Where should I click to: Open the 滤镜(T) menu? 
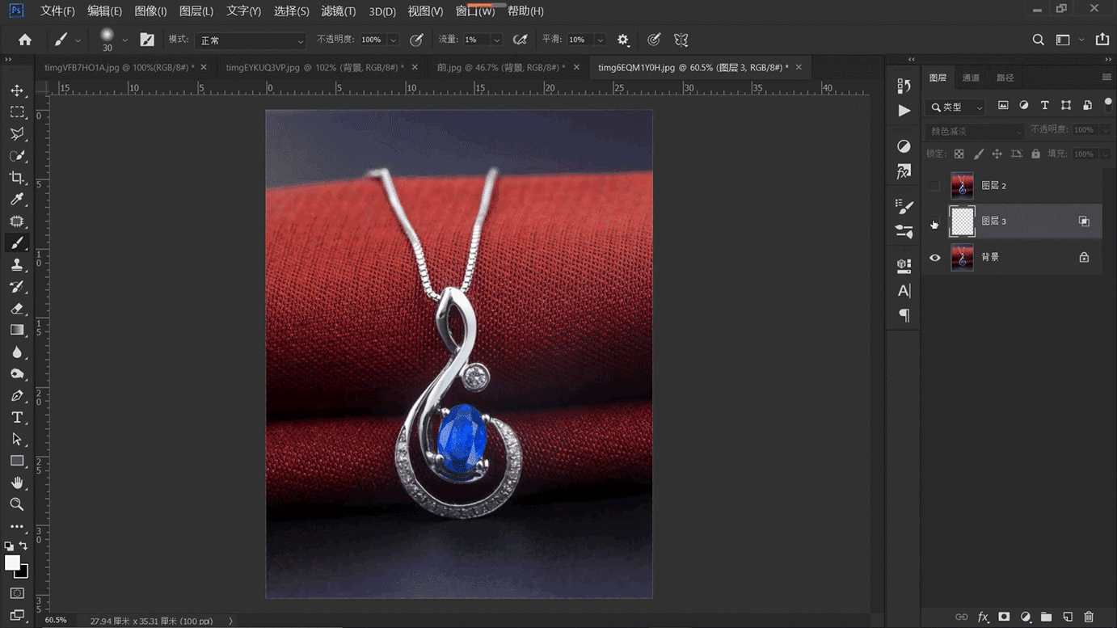[x=338, y=11]
